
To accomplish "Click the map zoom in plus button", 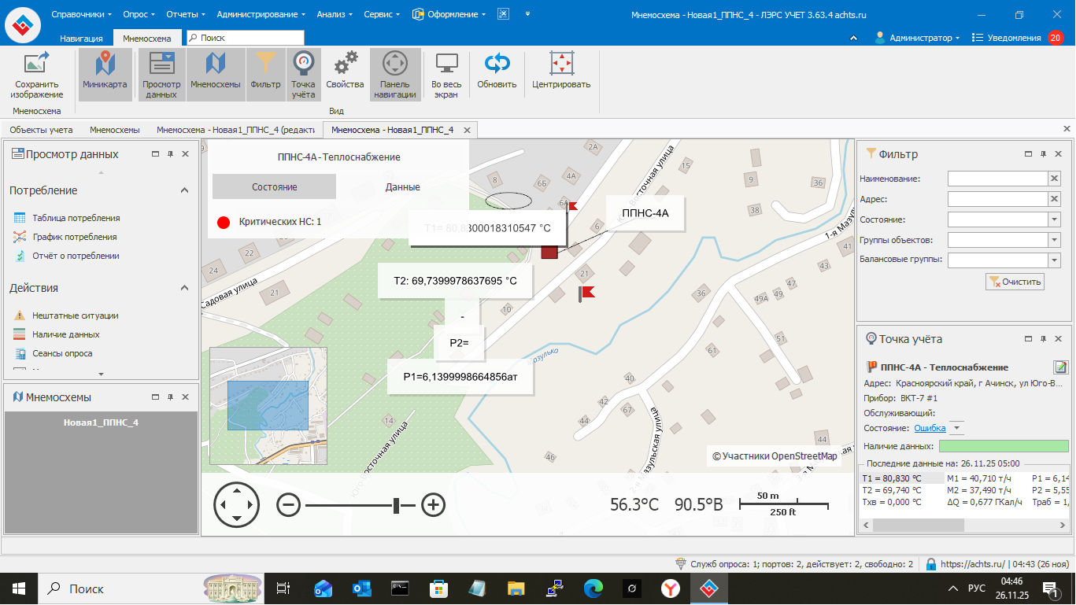I will point(434,505).
